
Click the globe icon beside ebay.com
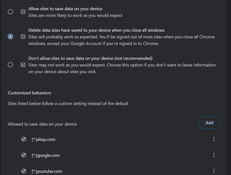tap(24, 139)
